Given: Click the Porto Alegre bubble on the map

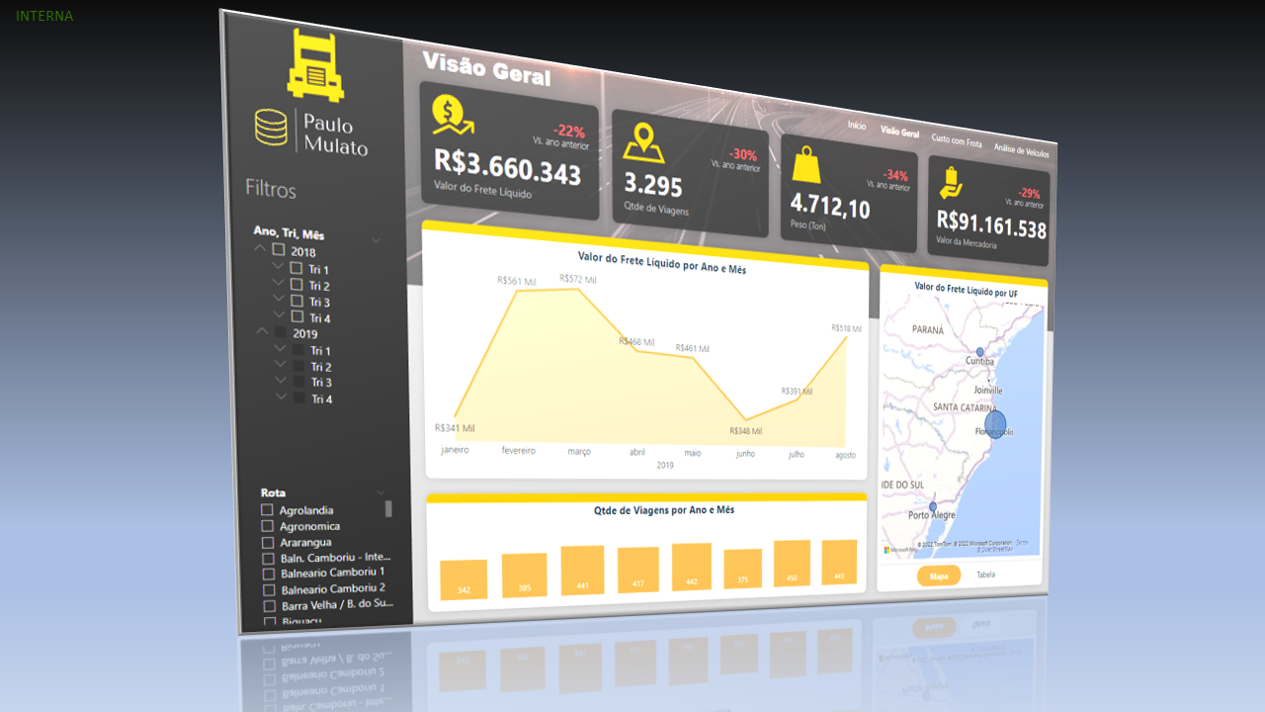Looking at the screenshot, I should (933, 506).
